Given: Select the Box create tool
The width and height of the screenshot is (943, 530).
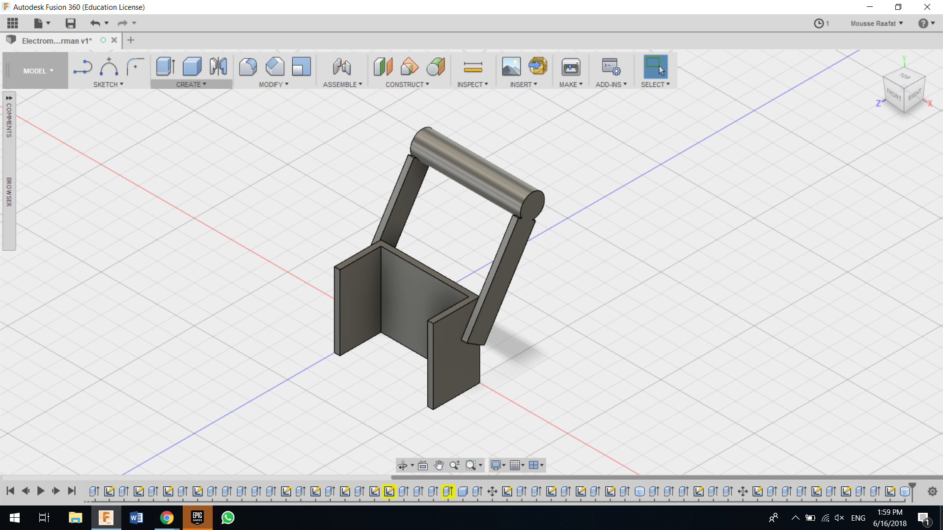Looking at the screenshot, I should (192, 67).
